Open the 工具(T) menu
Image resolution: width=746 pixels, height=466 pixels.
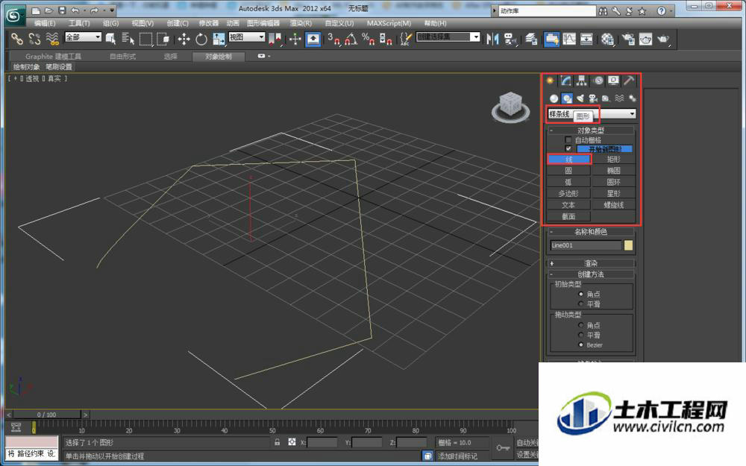coord(79,23)
